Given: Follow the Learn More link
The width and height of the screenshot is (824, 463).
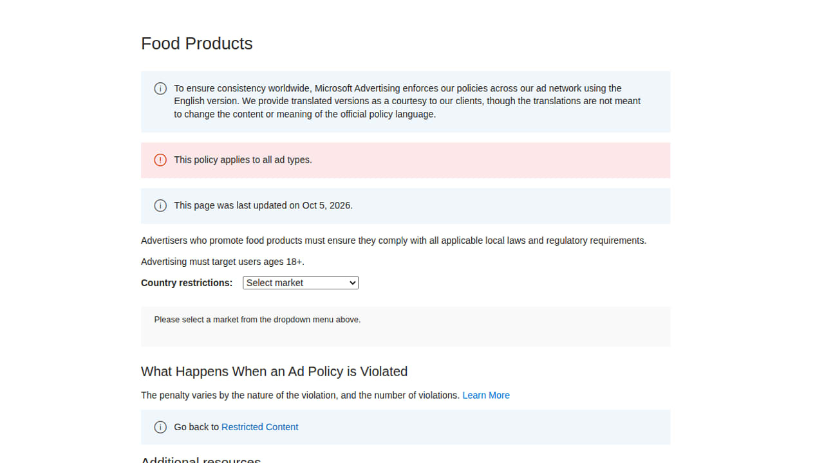Looking at the screenshot, I should tap(486, 395).
